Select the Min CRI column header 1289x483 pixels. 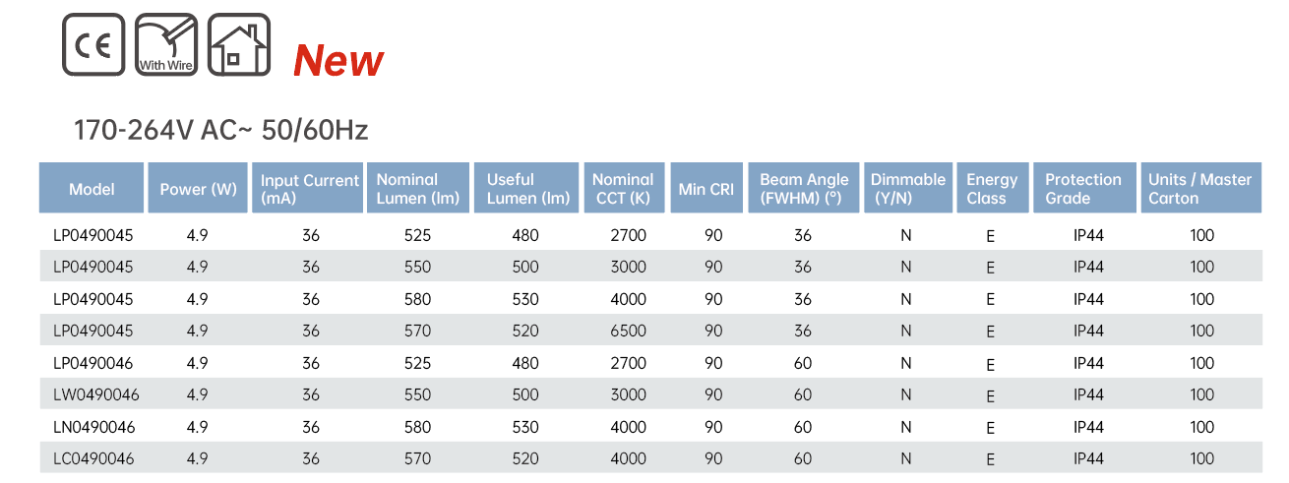click(x=706, y=189)
